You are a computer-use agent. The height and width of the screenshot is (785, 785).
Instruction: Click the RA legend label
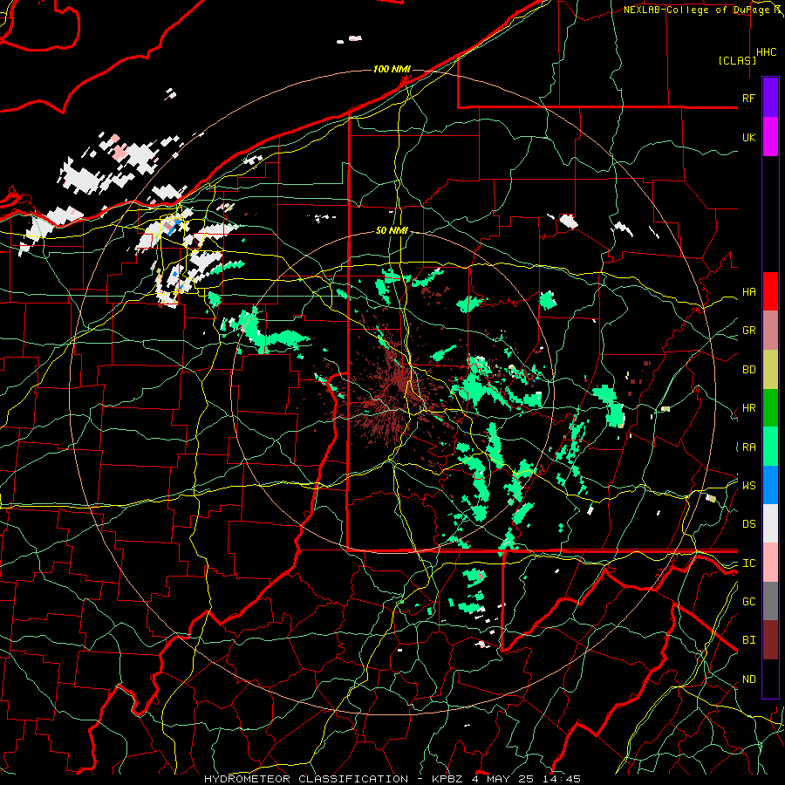[x=748, y=447]
